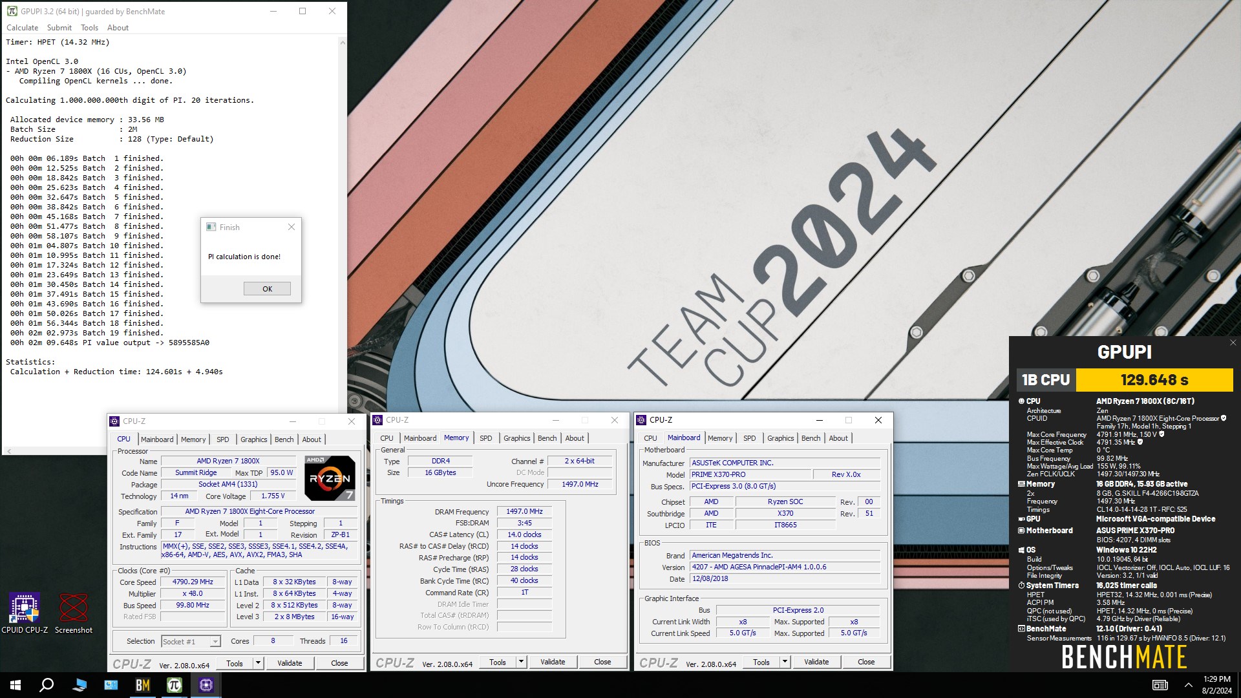Click Close button in Mainboard window

point(866,662)
